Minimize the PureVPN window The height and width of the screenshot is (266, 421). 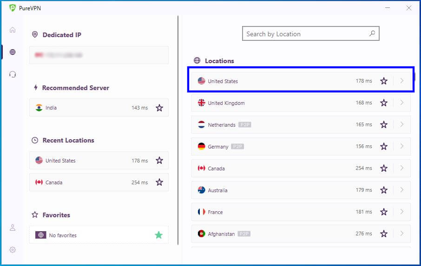(388, 8)
